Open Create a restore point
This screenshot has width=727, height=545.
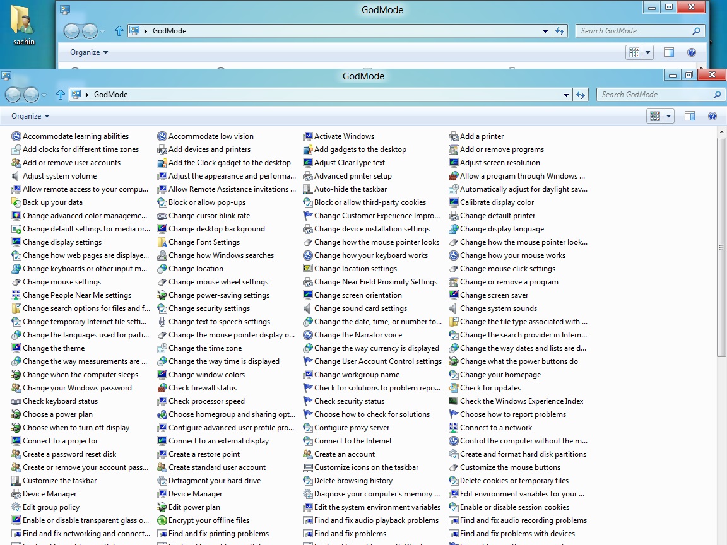click(x=204, y=454)
